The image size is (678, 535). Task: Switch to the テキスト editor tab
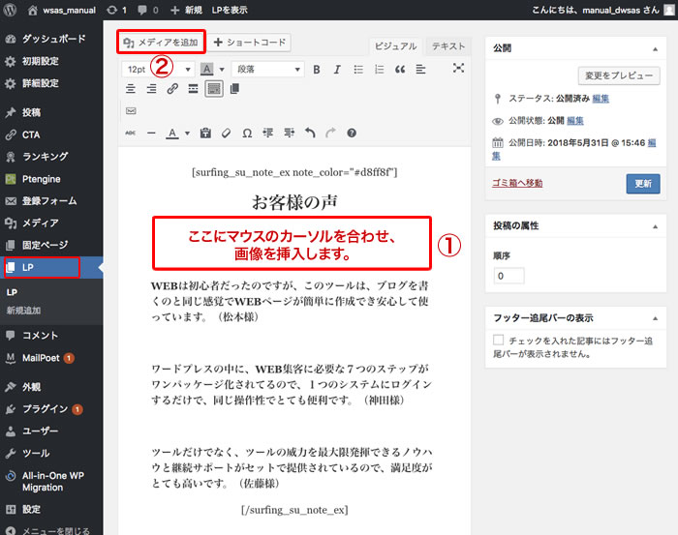pyautogui.click(x=447, y=46)
